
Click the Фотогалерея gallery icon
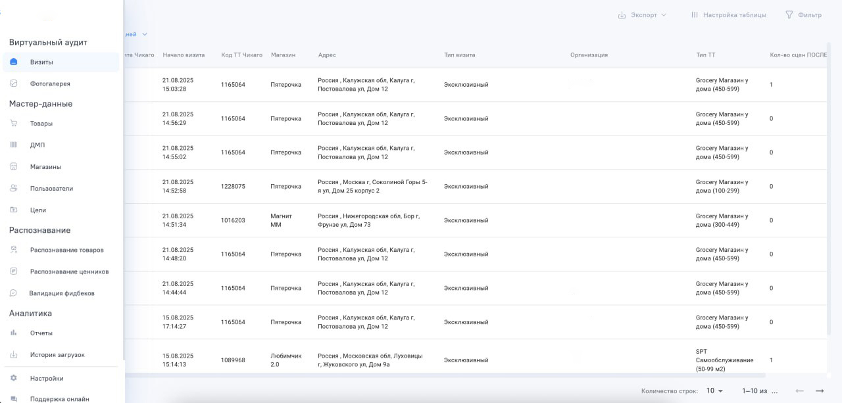[14, 83]
